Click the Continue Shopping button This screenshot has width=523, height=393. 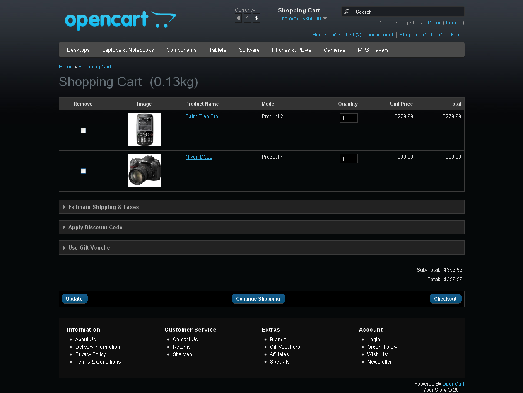258,298
